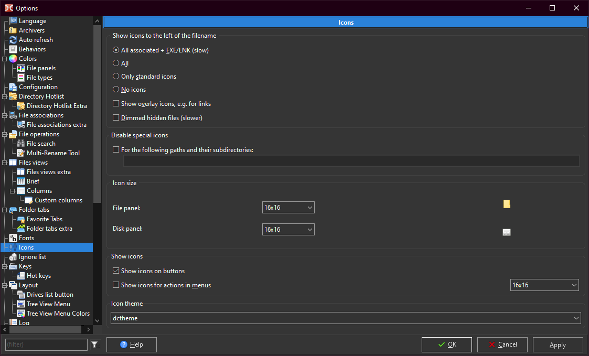Collapse the Files views tree node
This screenshot has width=589, height=356.
point(5,163)
